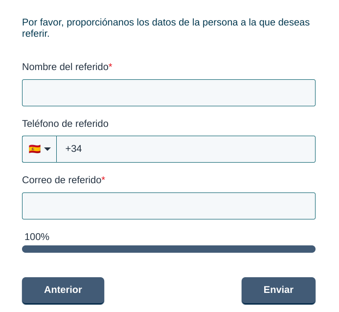Screen dimensions: 339x312
Task: Focus the Nombre del referido input field
Action: click(x=169, y=93)
